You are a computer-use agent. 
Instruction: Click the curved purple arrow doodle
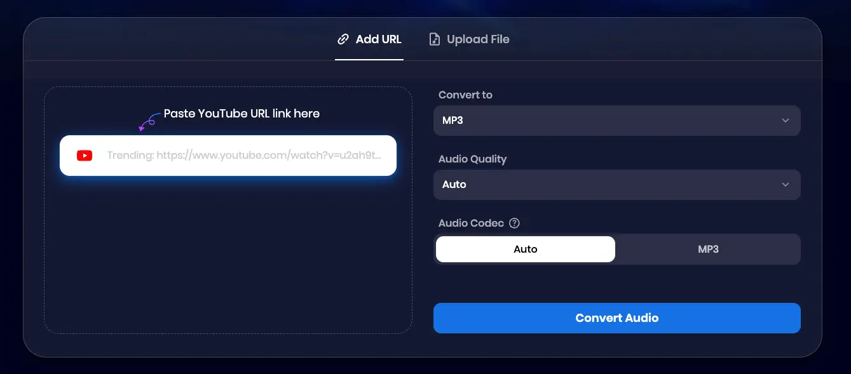pyautogui.click(x=149, y=121)
